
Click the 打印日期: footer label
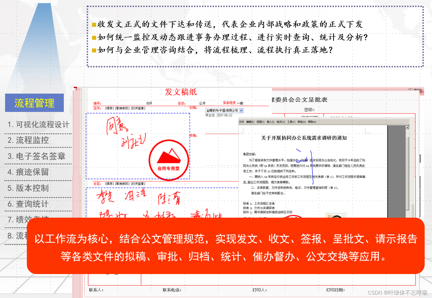point(335,290)
